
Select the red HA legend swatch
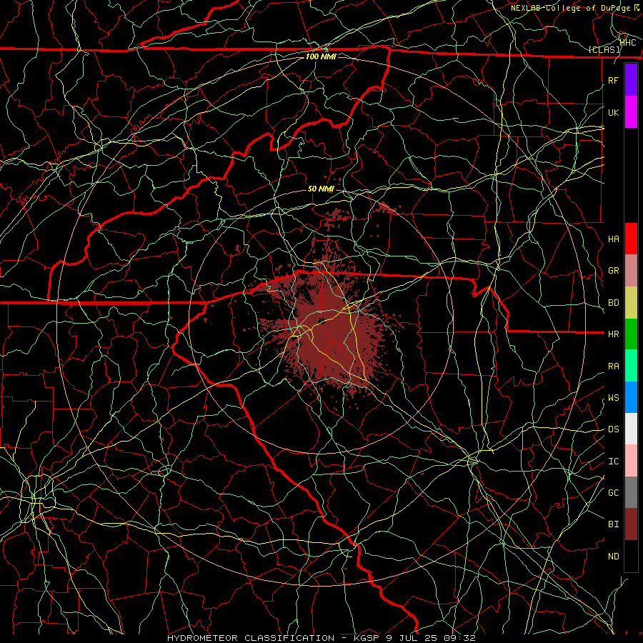pos(631,239)
